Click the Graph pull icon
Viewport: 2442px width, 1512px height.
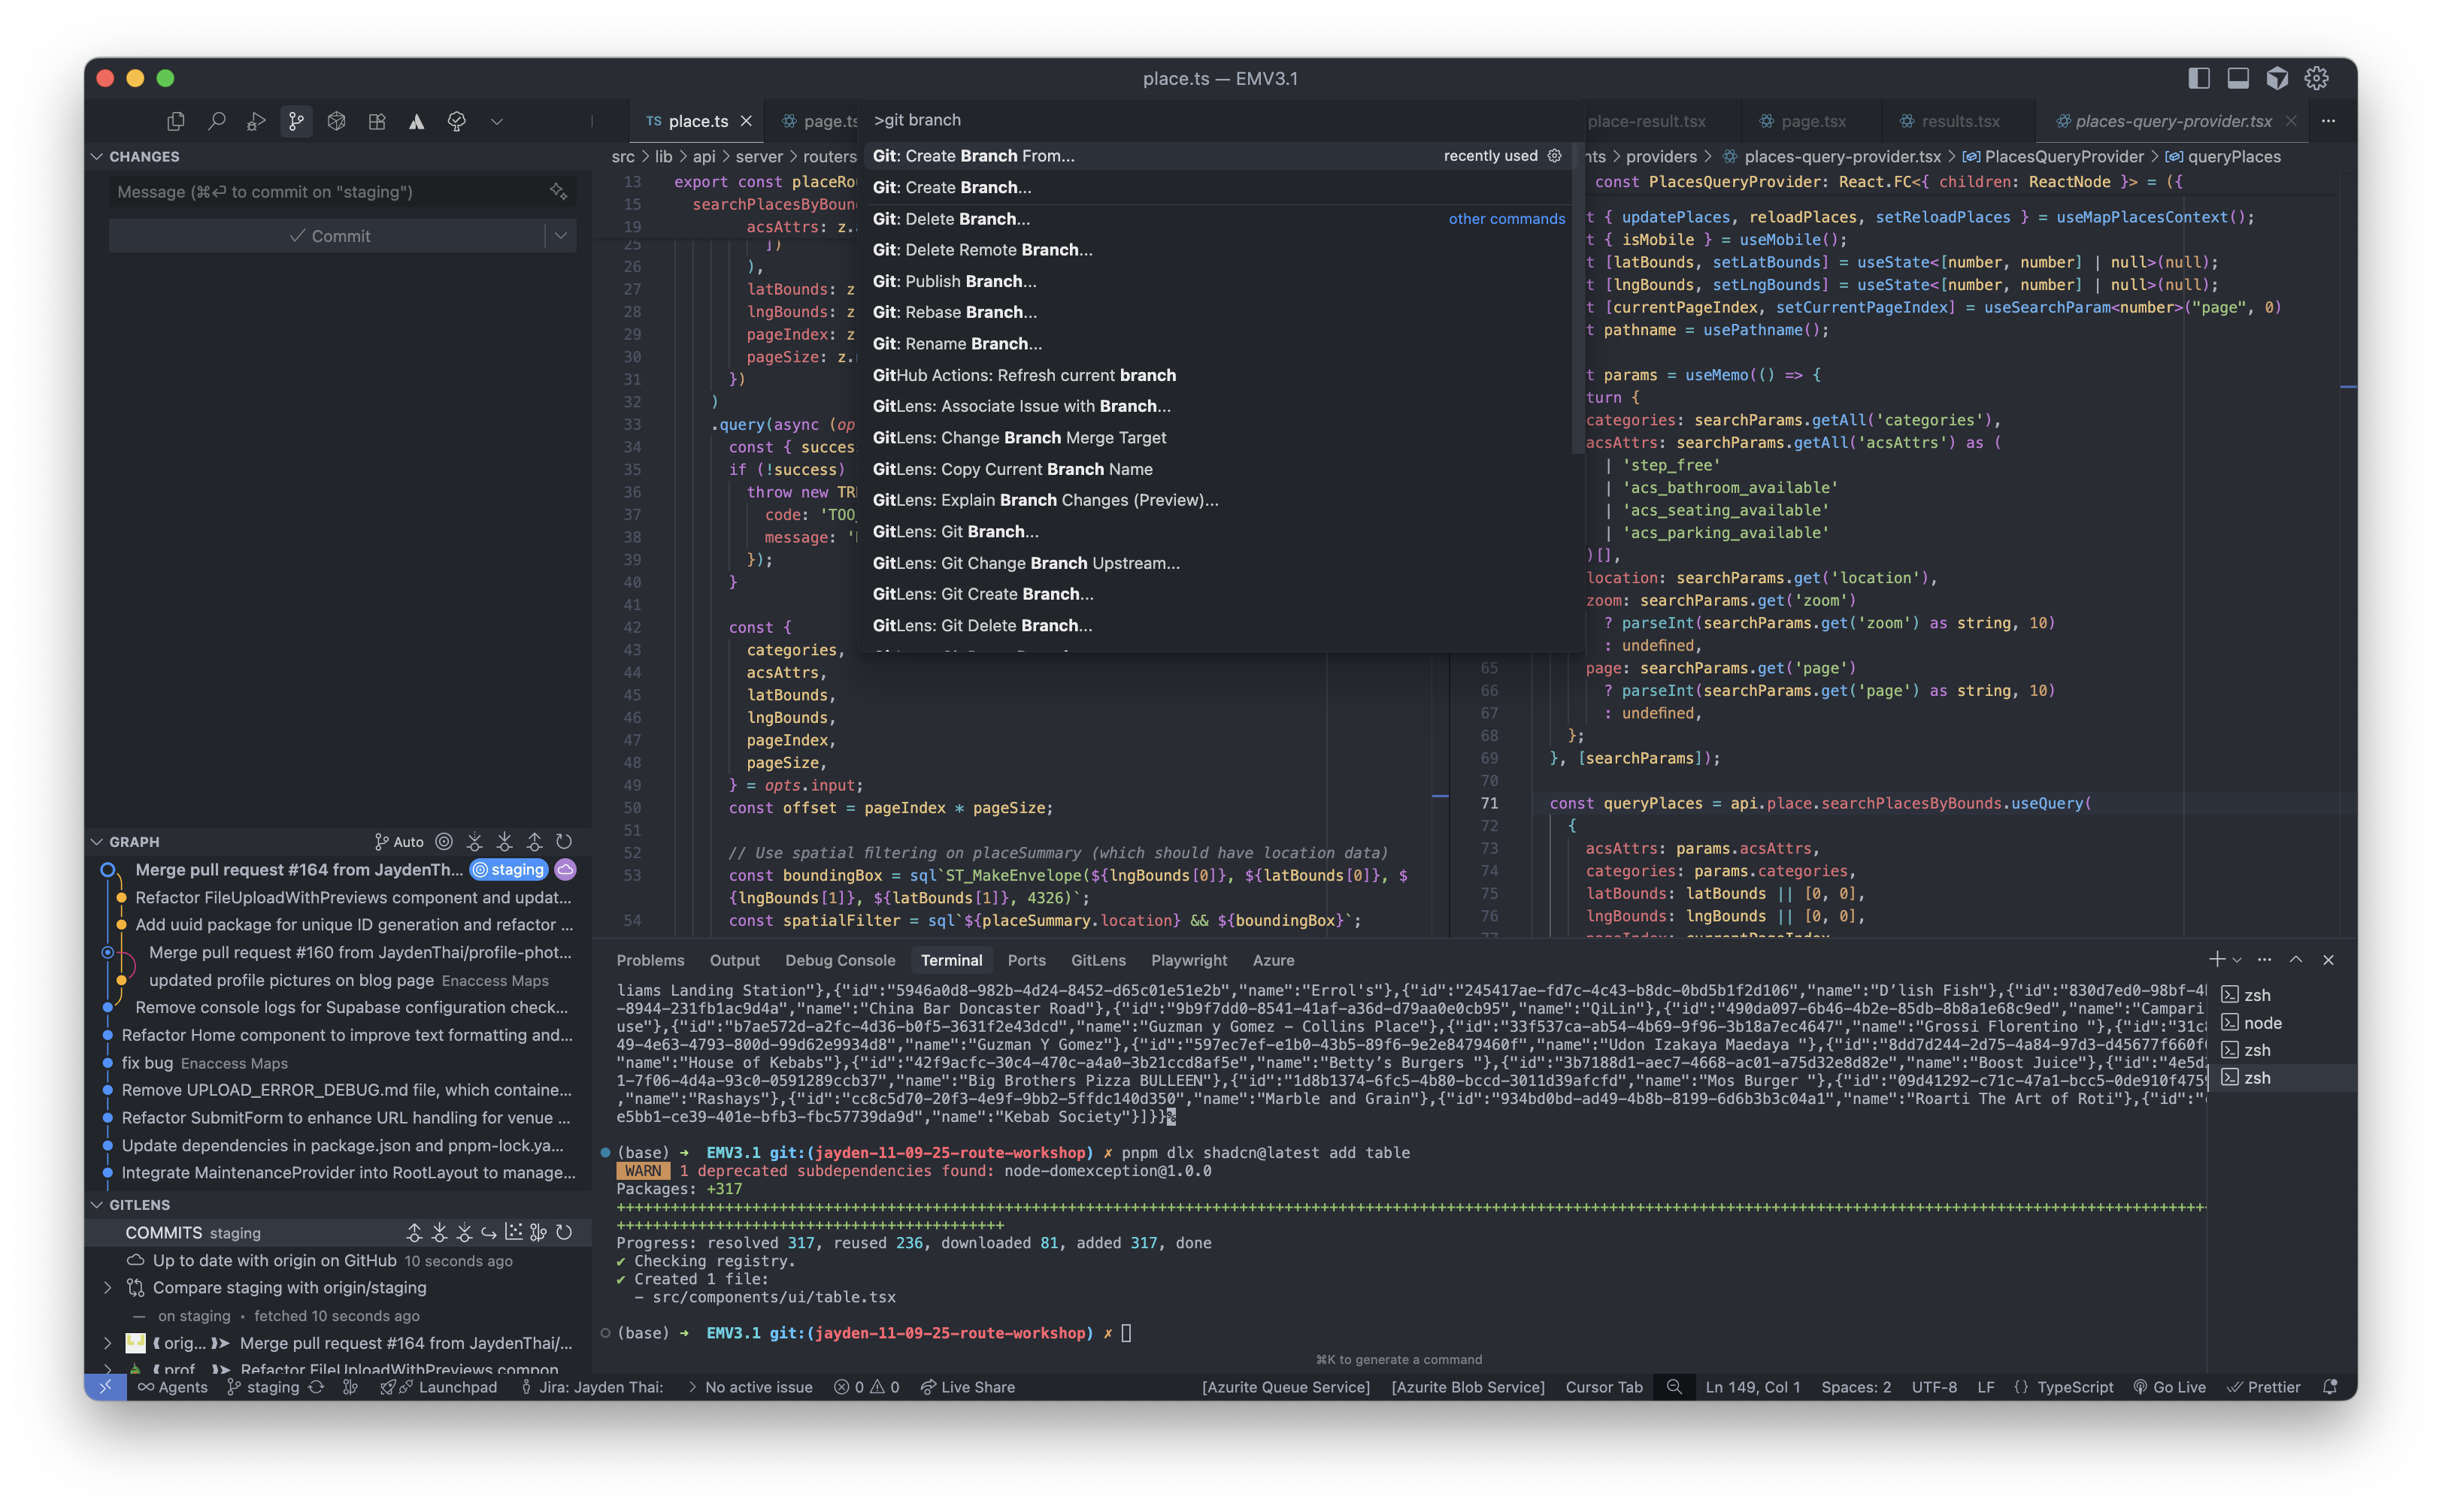(x=504, y=842)
